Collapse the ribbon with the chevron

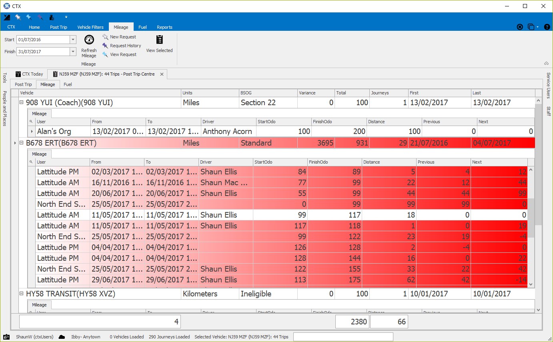pyautogui.click(x=546, y=64)
